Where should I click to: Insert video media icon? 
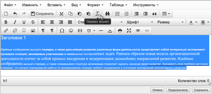tap(80, 31)
